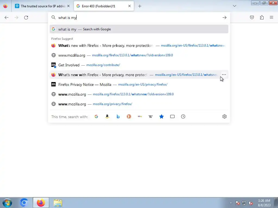Search this time with DuckDuckGo icon
The height and width of the screenshot is (208, 278).
coord(129,116)
